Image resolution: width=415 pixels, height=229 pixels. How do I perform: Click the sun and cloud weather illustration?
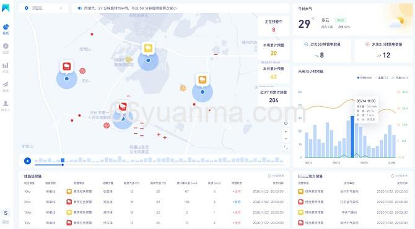coord(397,22)
